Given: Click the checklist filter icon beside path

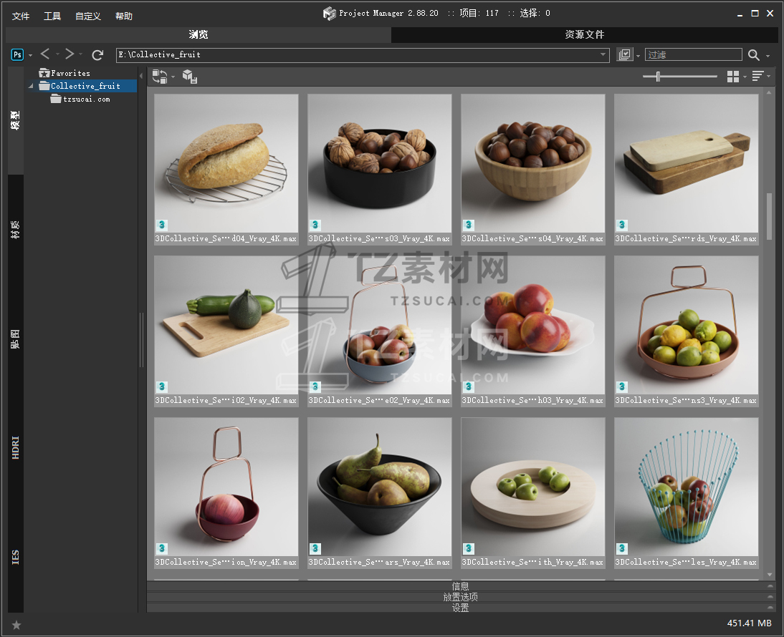Looking at the screenshot, I should (x=625, y=54).
